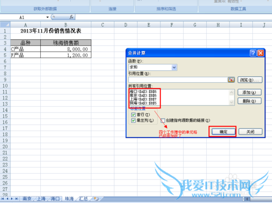
Task: Select reference 海口!$A$3:$B$6 in list
Action: click(x=143, y=91)
